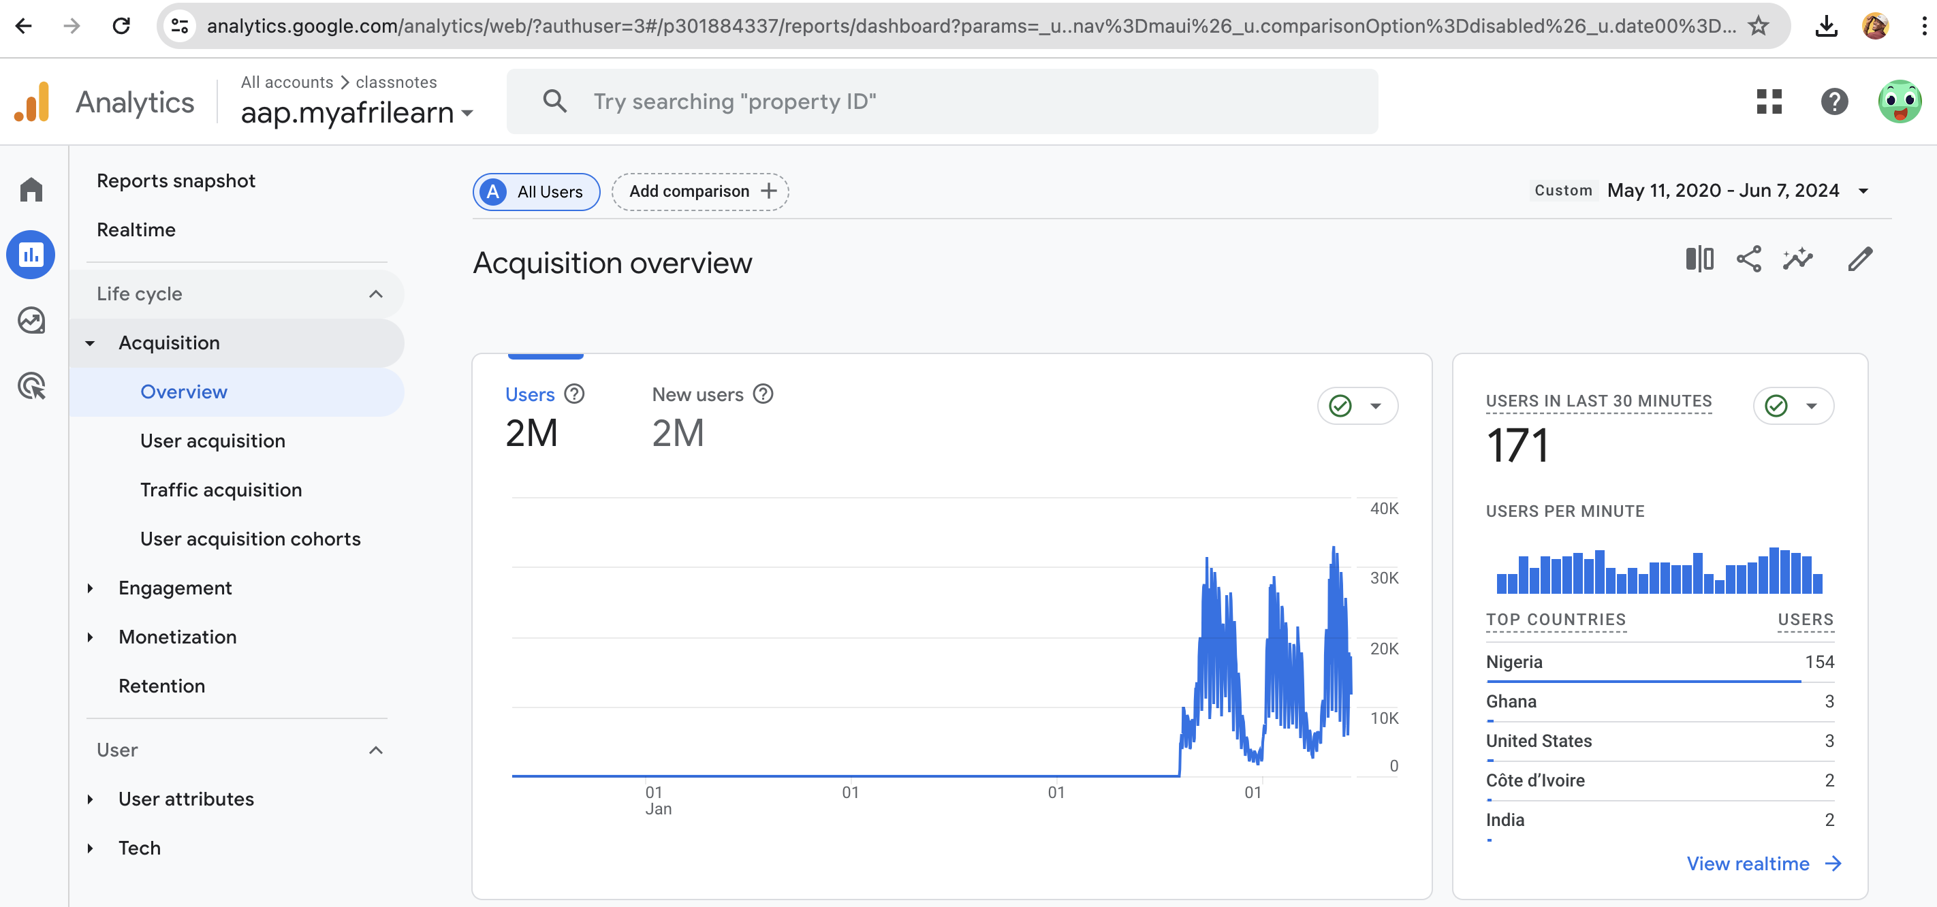Open the Realtime report
The height and width of the screenshot is (907, 1937).
(x=136, y=230)
